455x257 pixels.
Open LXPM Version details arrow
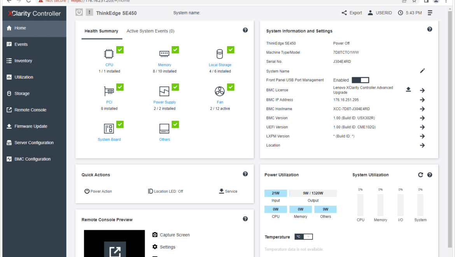[422, 136]
